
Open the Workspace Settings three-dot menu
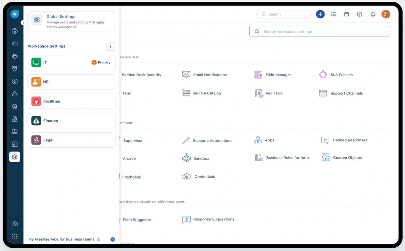click(x=110, y=46)
